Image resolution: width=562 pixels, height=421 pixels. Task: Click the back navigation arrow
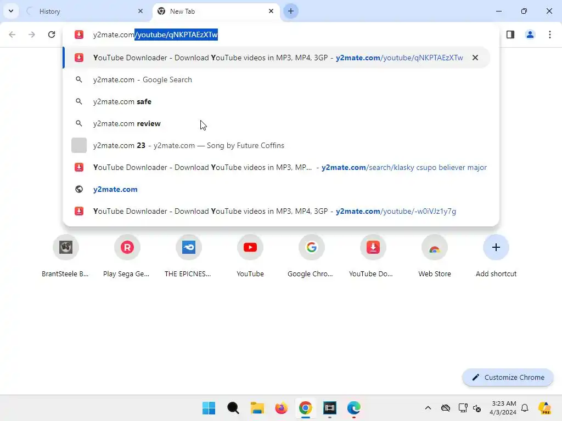click(12, 35)
